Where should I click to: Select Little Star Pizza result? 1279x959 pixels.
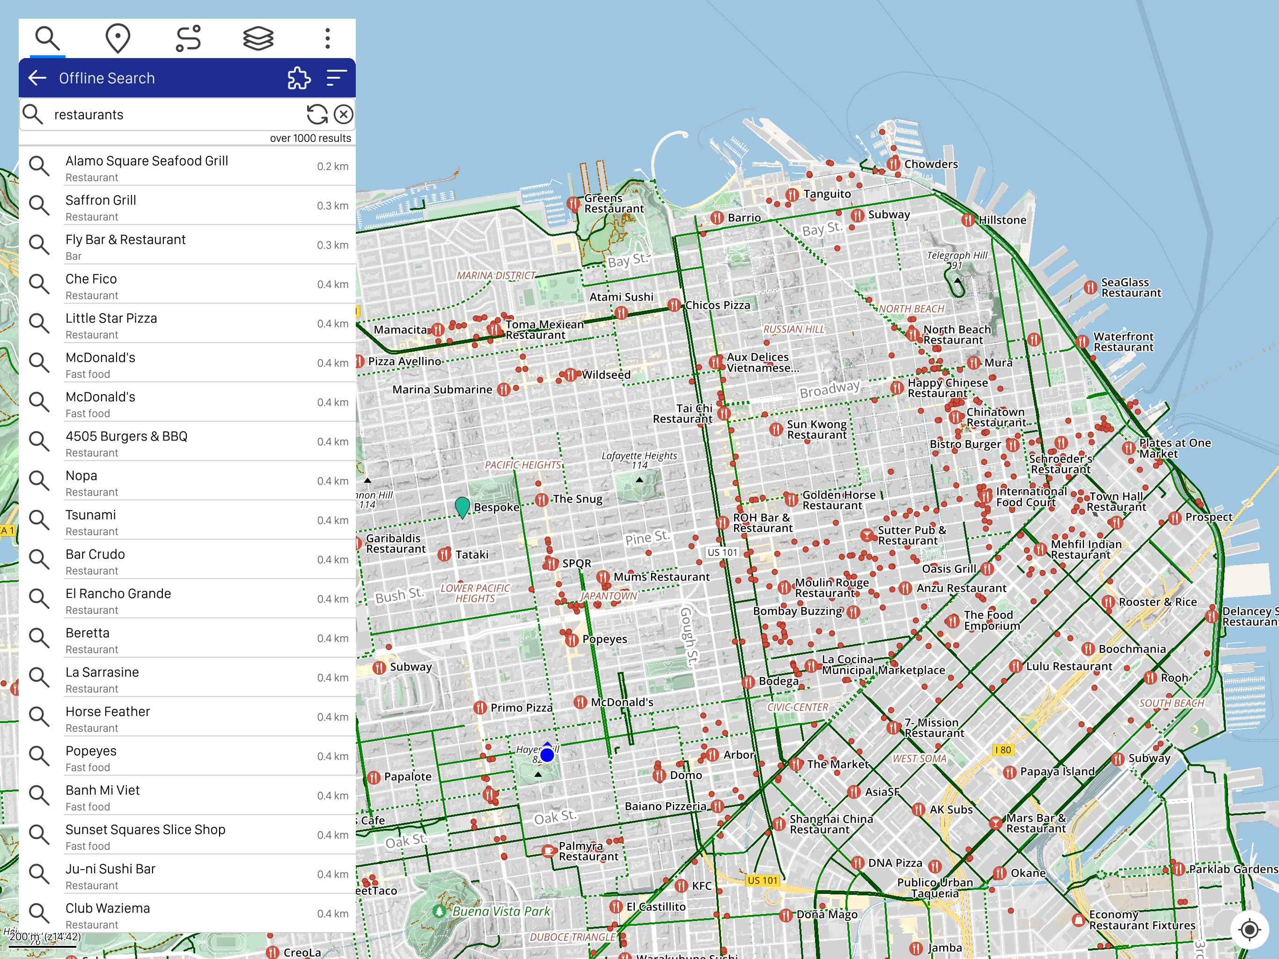187,324
